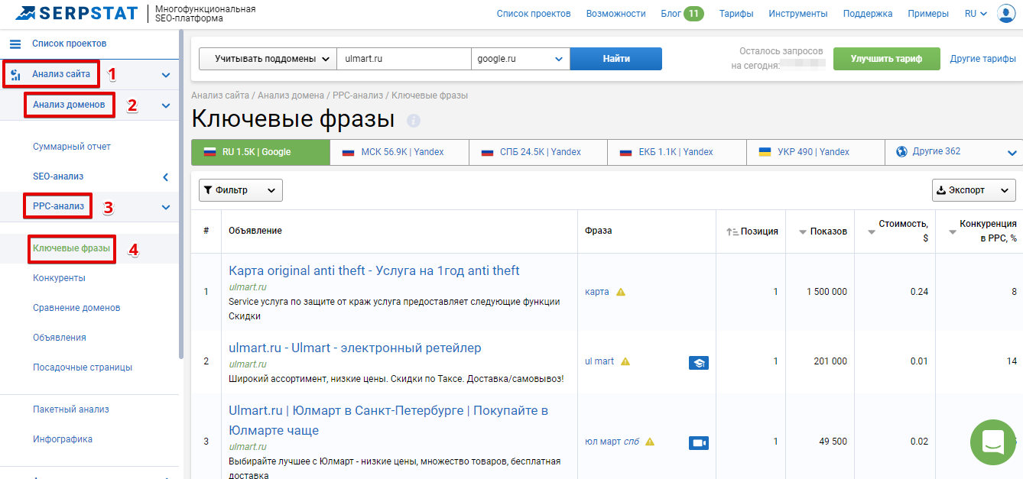Open the RU language dropdown
The height and width of the screenshot is (479, 1023).
click(976, 14)
